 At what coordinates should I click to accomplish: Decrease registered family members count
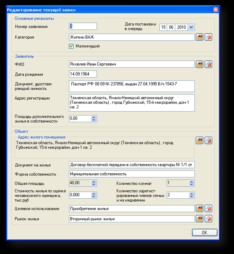point(191,196)
